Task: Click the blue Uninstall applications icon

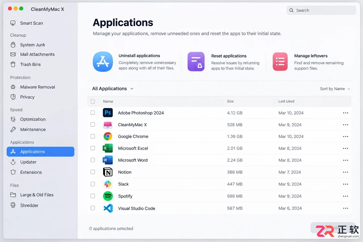Action: 103,62
